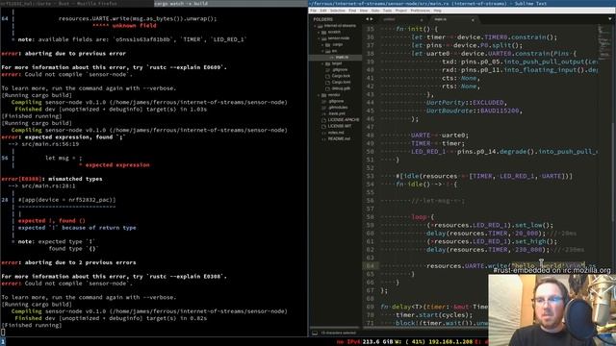Viewport: 616px width, 346px height.
Task: Open the Selection menu in Sublime Text
Action: click(338, 11)
